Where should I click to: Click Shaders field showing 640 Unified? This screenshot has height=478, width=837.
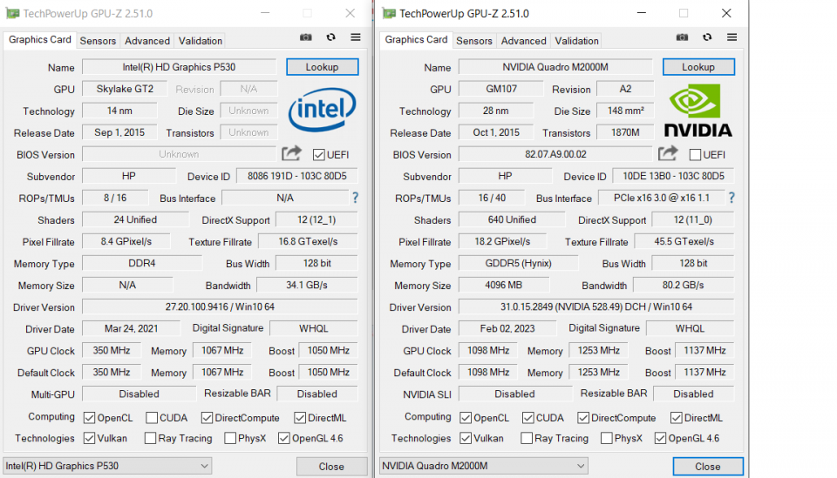pyautogui.click(x=512, y=219)
